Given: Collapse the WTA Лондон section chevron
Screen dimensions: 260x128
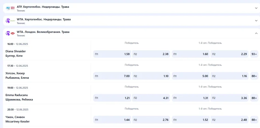Looking at the screenshot, I should click(x=256, y=33).
